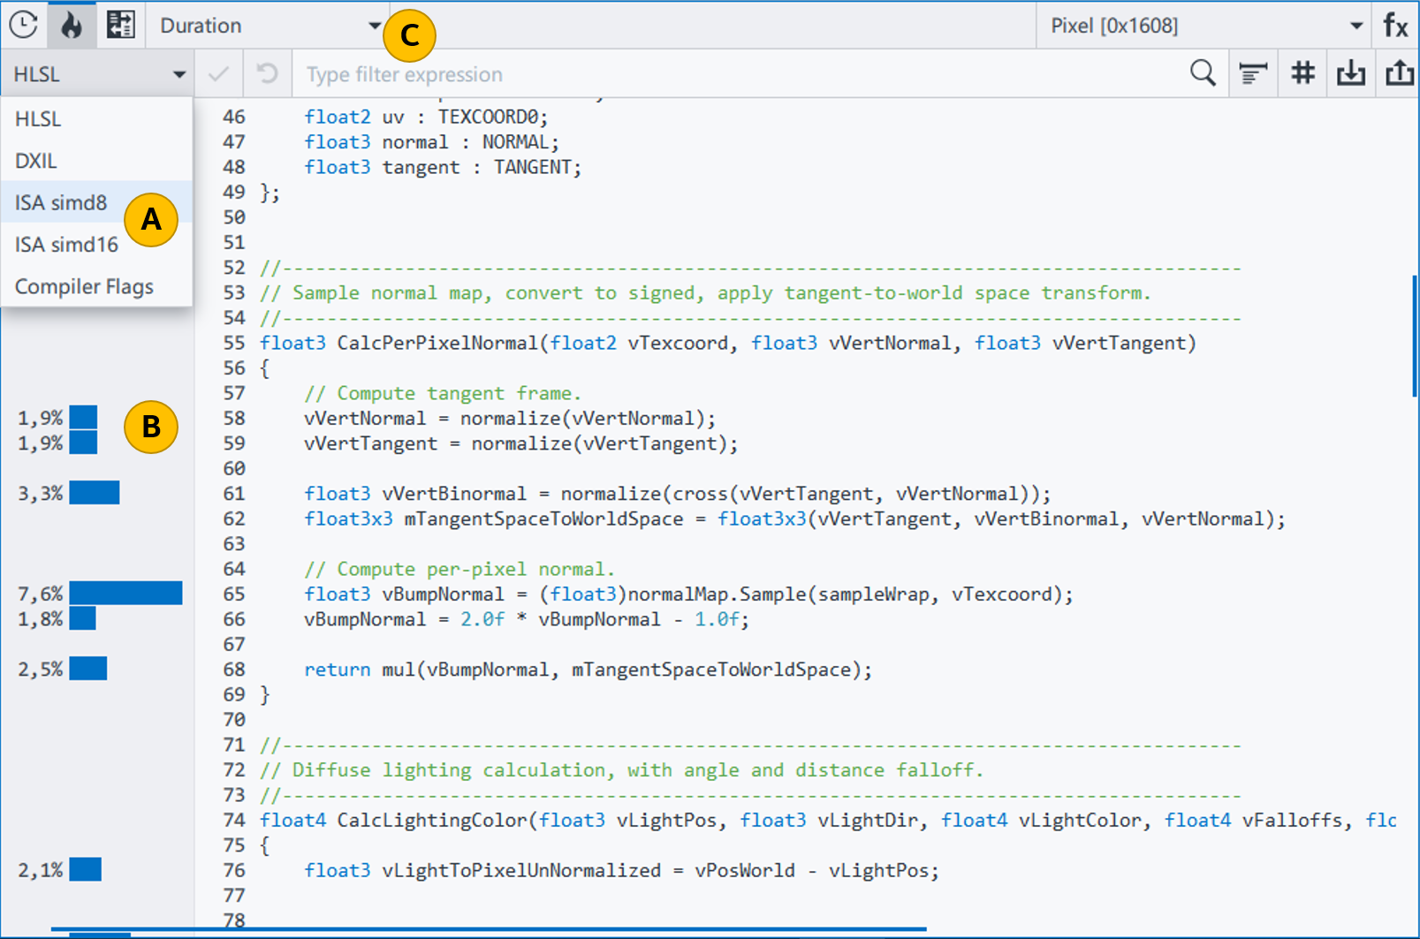1420x939 pixels.
Task: Click the fx shader icon
Action: (1395, 26)
